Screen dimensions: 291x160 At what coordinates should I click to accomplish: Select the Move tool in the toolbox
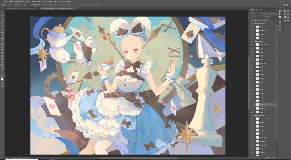click(2, 12)
